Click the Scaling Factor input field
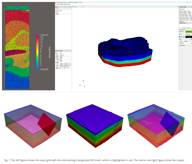The width and height of the screenshot is (192, 164). pyautogui.click(x=188, y=43)
